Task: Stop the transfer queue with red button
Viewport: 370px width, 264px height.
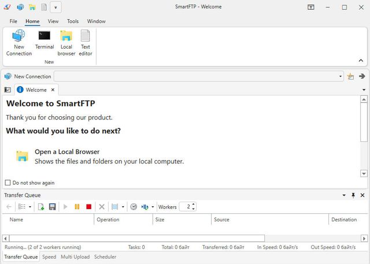Action: [88, 207]
